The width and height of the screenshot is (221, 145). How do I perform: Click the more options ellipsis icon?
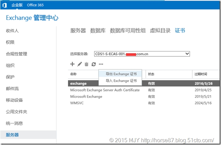[x=101, y=64]
